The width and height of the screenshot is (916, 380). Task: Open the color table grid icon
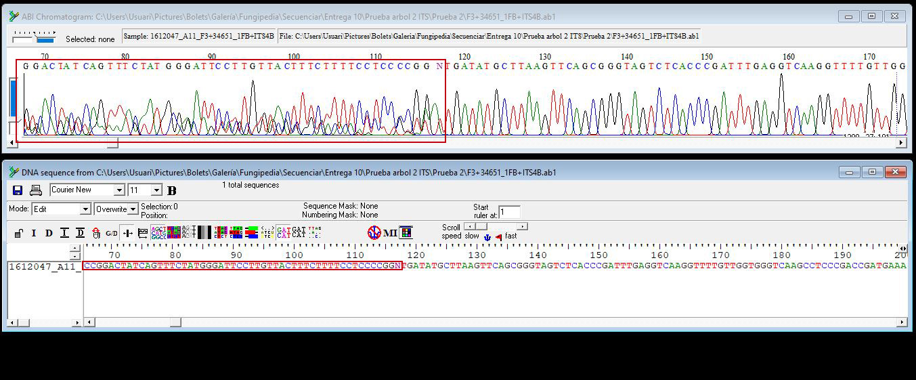click(406, 233)
